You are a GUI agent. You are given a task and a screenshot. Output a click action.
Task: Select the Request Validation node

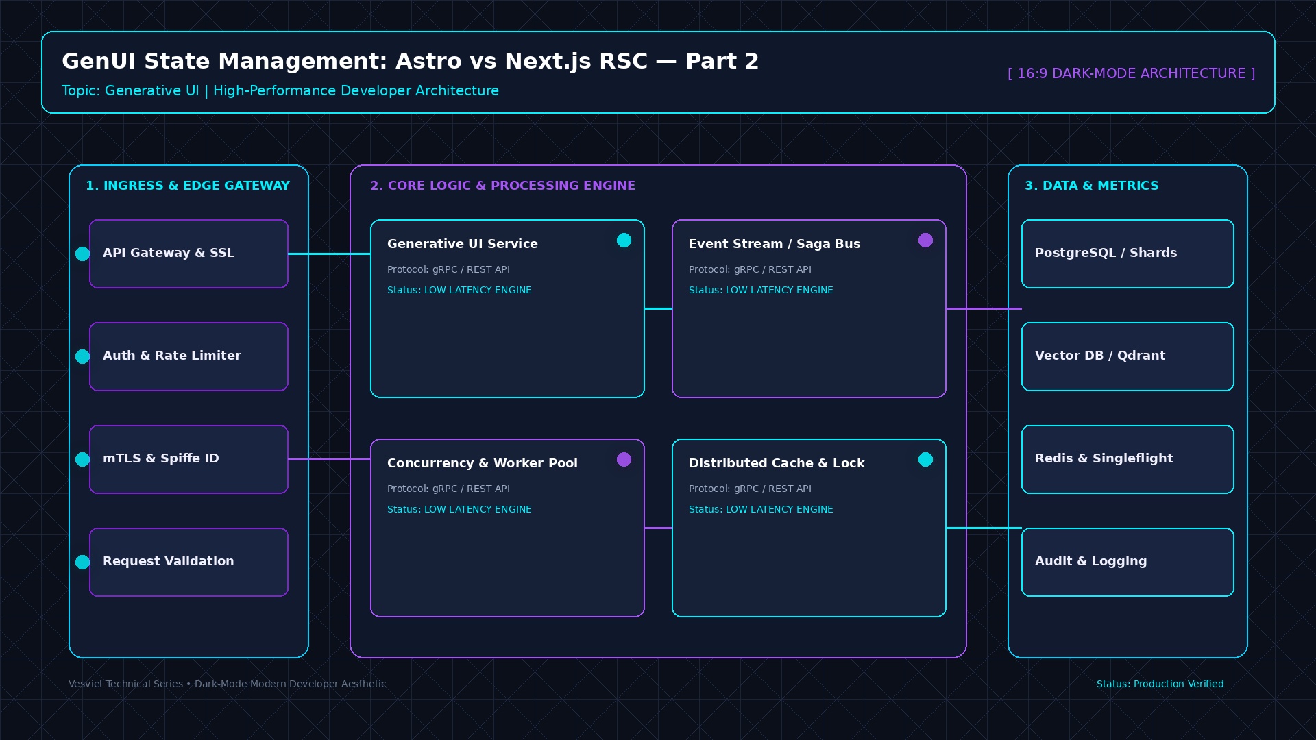(188, 562)
